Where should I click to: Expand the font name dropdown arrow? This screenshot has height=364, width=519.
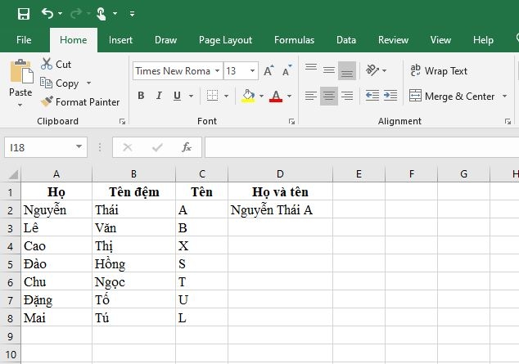click(217, 70)
